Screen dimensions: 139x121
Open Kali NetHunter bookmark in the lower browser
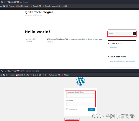pyautogui.click(x=23, y=75)
